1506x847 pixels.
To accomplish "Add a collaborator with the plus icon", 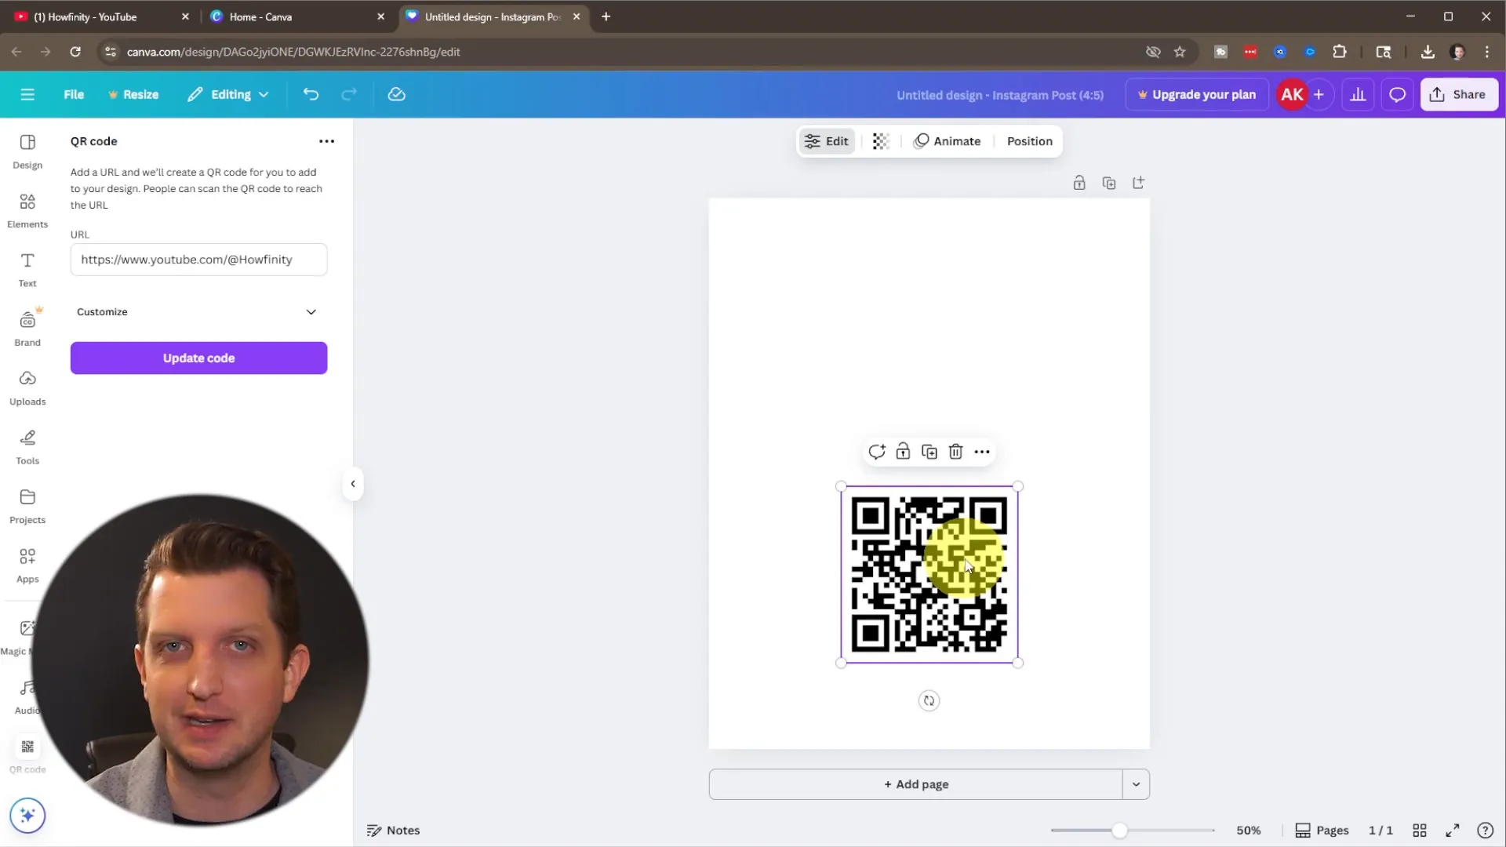I will coord(1319,94).
